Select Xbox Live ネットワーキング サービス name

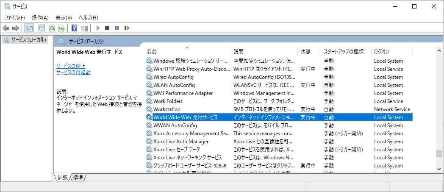click(x=187, y=157)
